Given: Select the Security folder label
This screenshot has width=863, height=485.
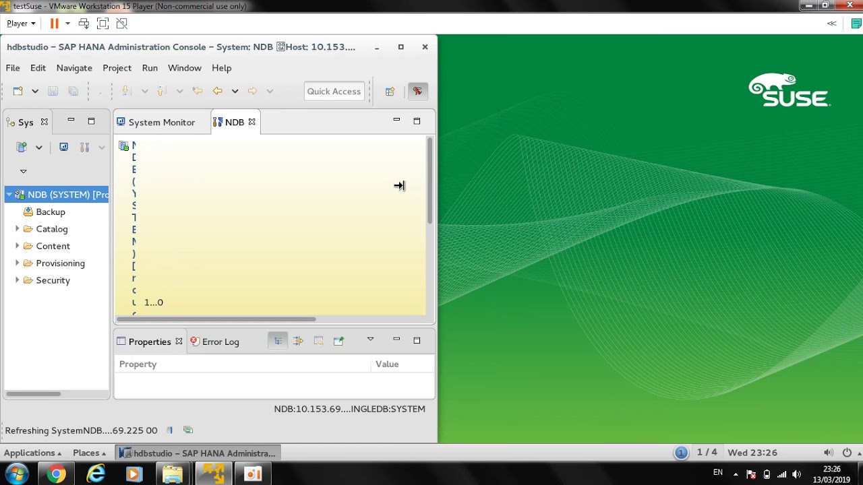Looking at the screenshot, I should click(x=53, y=280).
